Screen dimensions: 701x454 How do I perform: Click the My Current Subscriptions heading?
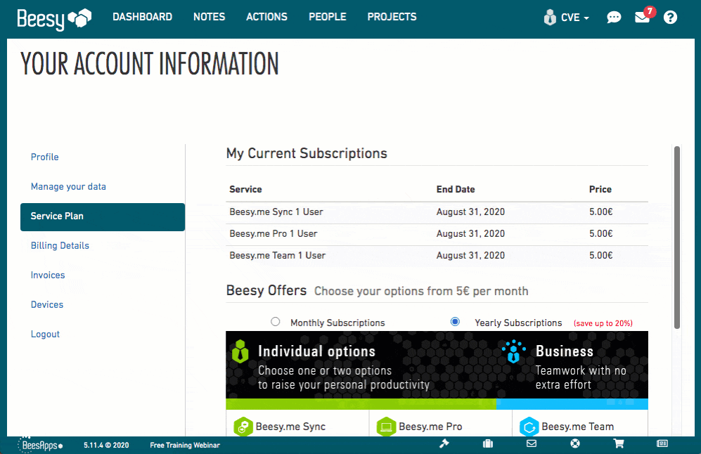307,153
